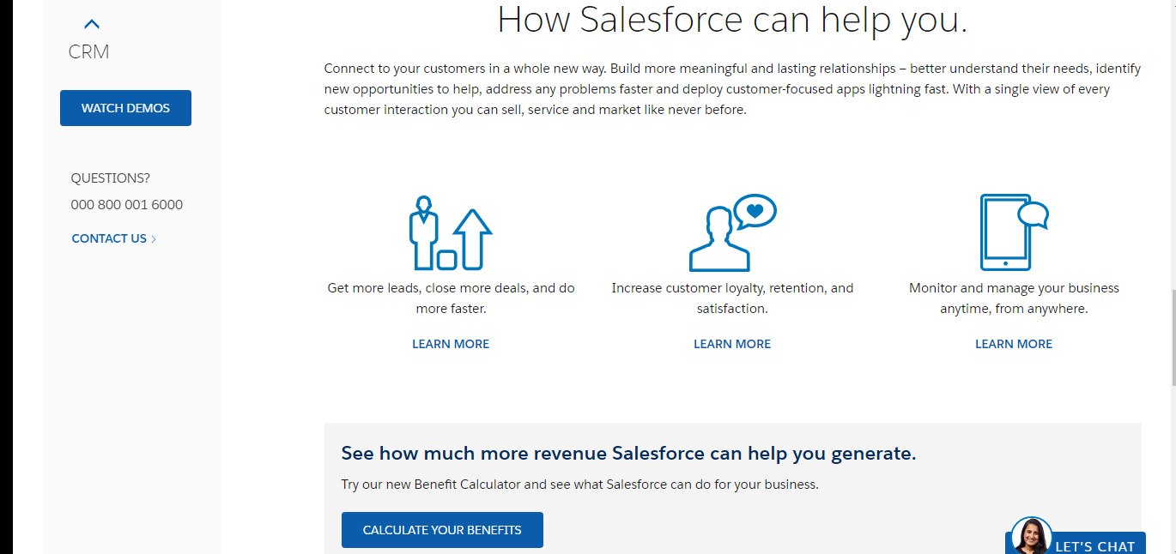Viewport: 1176px width, 554px height.
Task: Click the chat agent avatar photo
Action: click(1031, 537)
